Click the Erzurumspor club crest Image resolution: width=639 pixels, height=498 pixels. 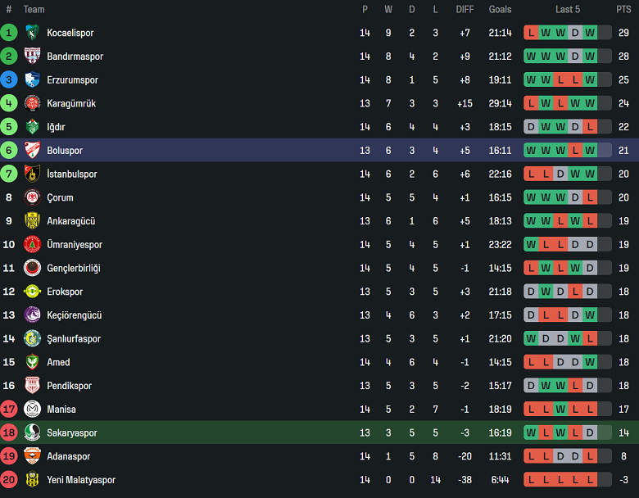[32, 80]
